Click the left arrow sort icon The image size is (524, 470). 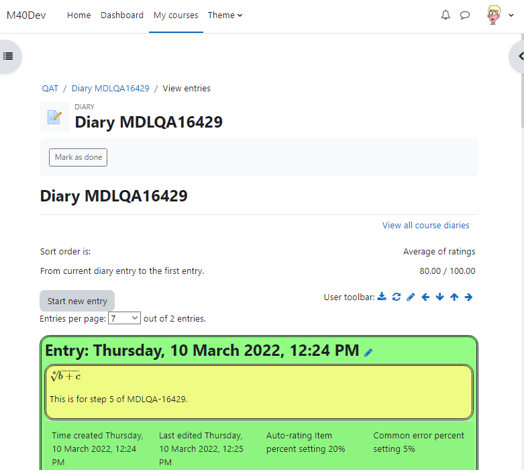tap(425, 297)
